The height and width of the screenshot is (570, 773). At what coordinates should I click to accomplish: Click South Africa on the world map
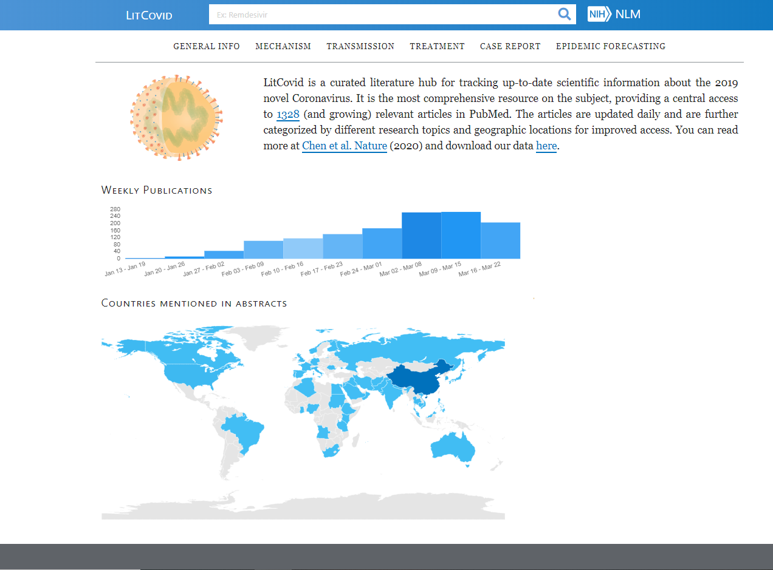click(331, 450)
